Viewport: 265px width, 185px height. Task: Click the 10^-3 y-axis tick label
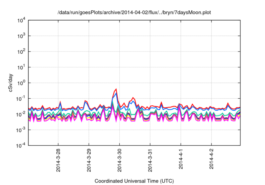[x=21, y=130]
